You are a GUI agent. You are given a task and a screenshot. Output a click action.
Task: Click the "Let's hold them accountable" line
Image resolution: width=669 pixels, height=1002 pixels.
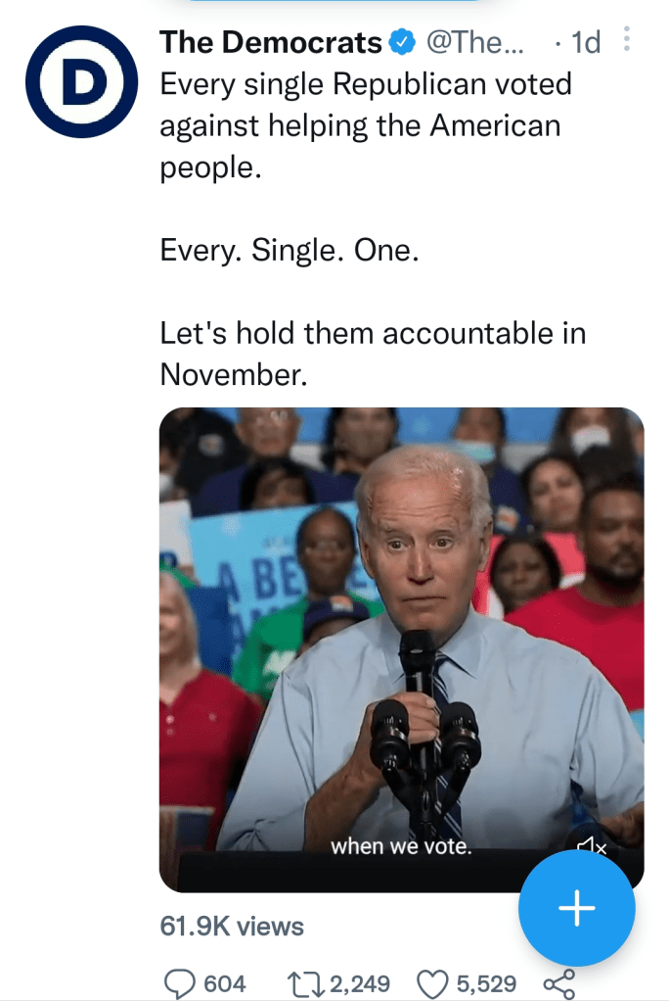coord(372,334)
